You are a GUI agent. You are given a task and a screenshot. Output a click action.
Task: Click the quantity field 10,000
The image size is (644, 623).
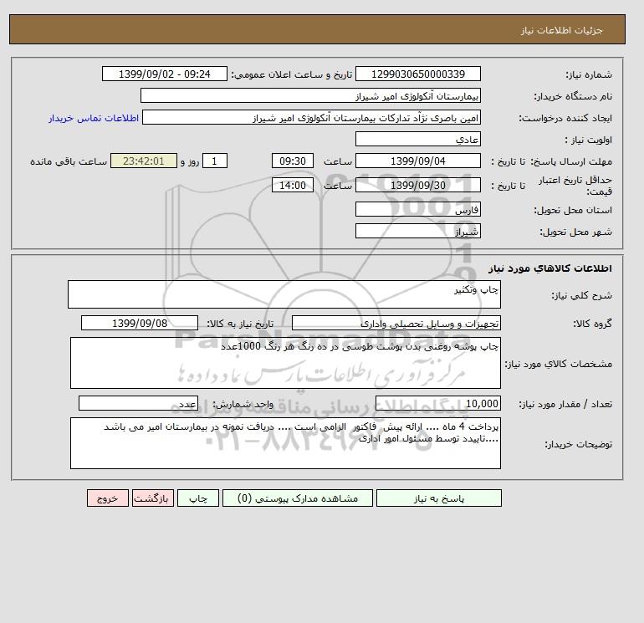coord(438,403)
